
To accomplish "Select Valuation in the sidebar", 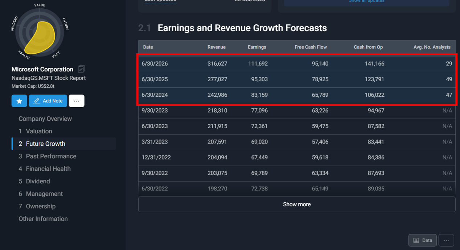I will pyautogui.click(x=39, y=131).
